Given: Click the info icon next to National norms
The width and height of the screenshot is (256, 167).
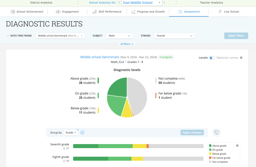Looking at the screenshot, I should click(241, 58).
